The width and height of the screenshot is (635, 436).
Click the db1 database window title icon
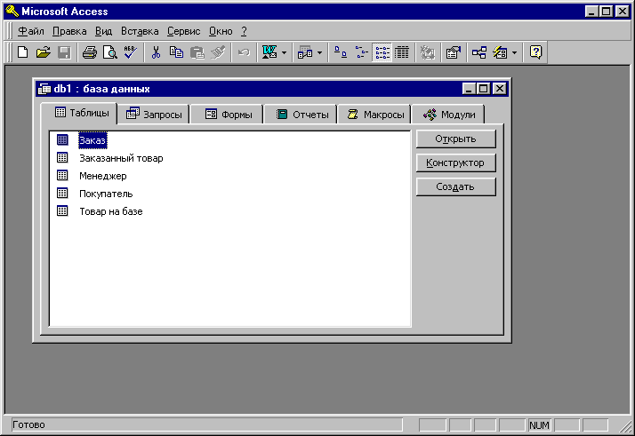click(44, 89)
